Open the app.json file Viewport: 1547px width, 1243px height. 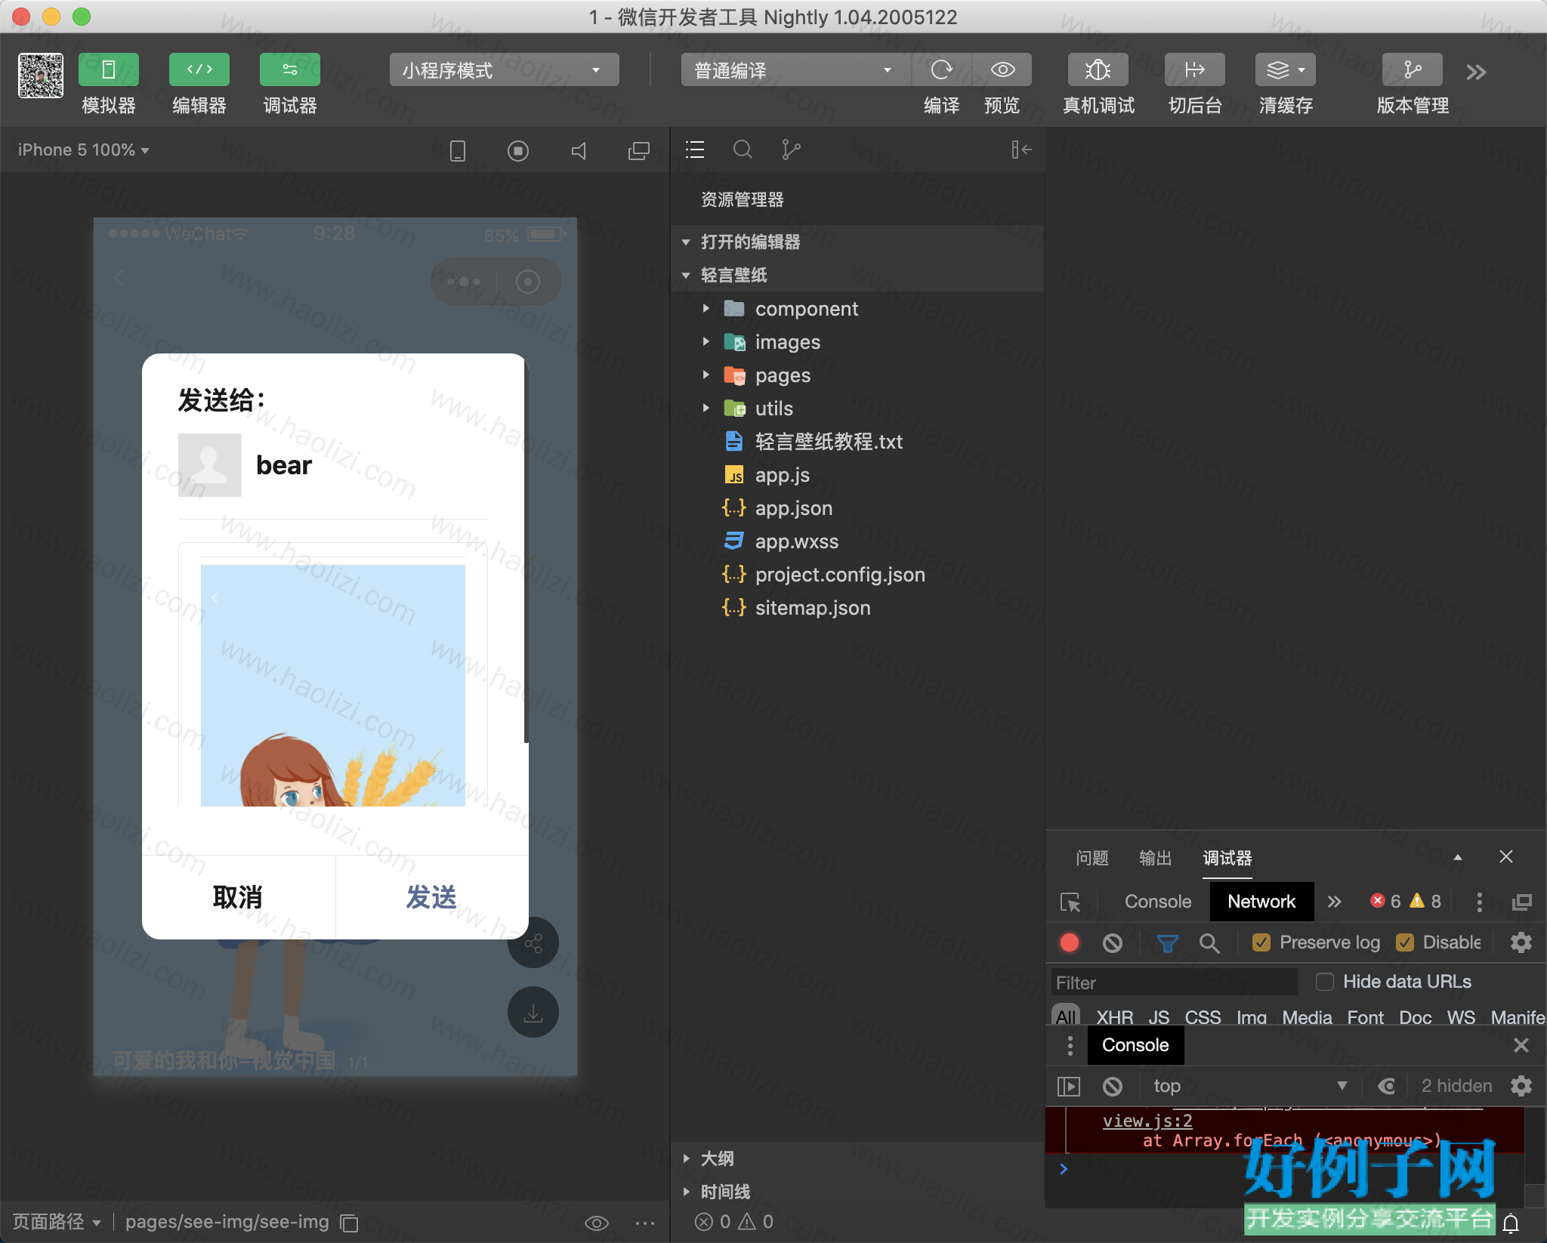(857, 508)
